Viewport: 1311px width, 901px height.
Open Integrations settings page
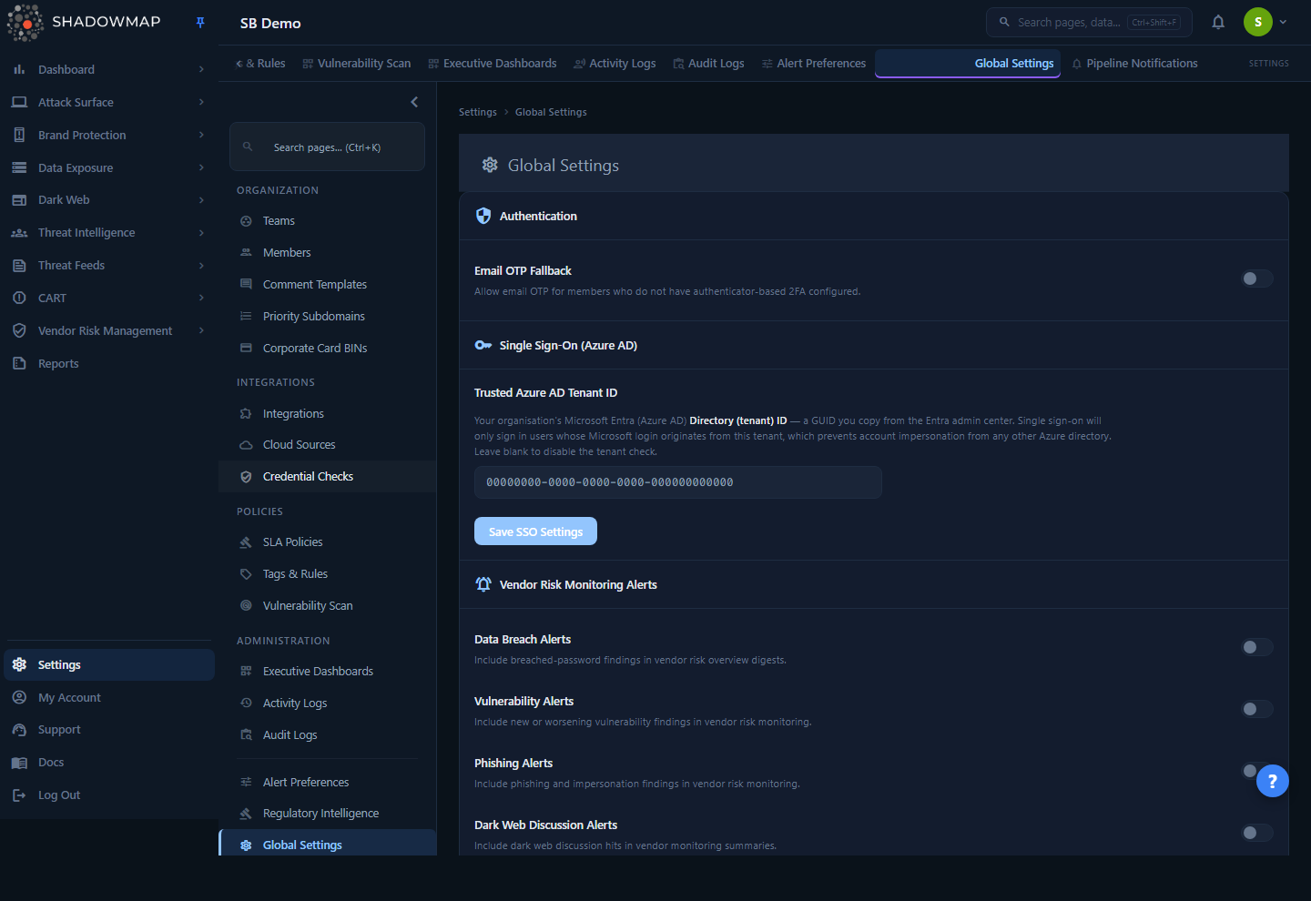[328, 414]
